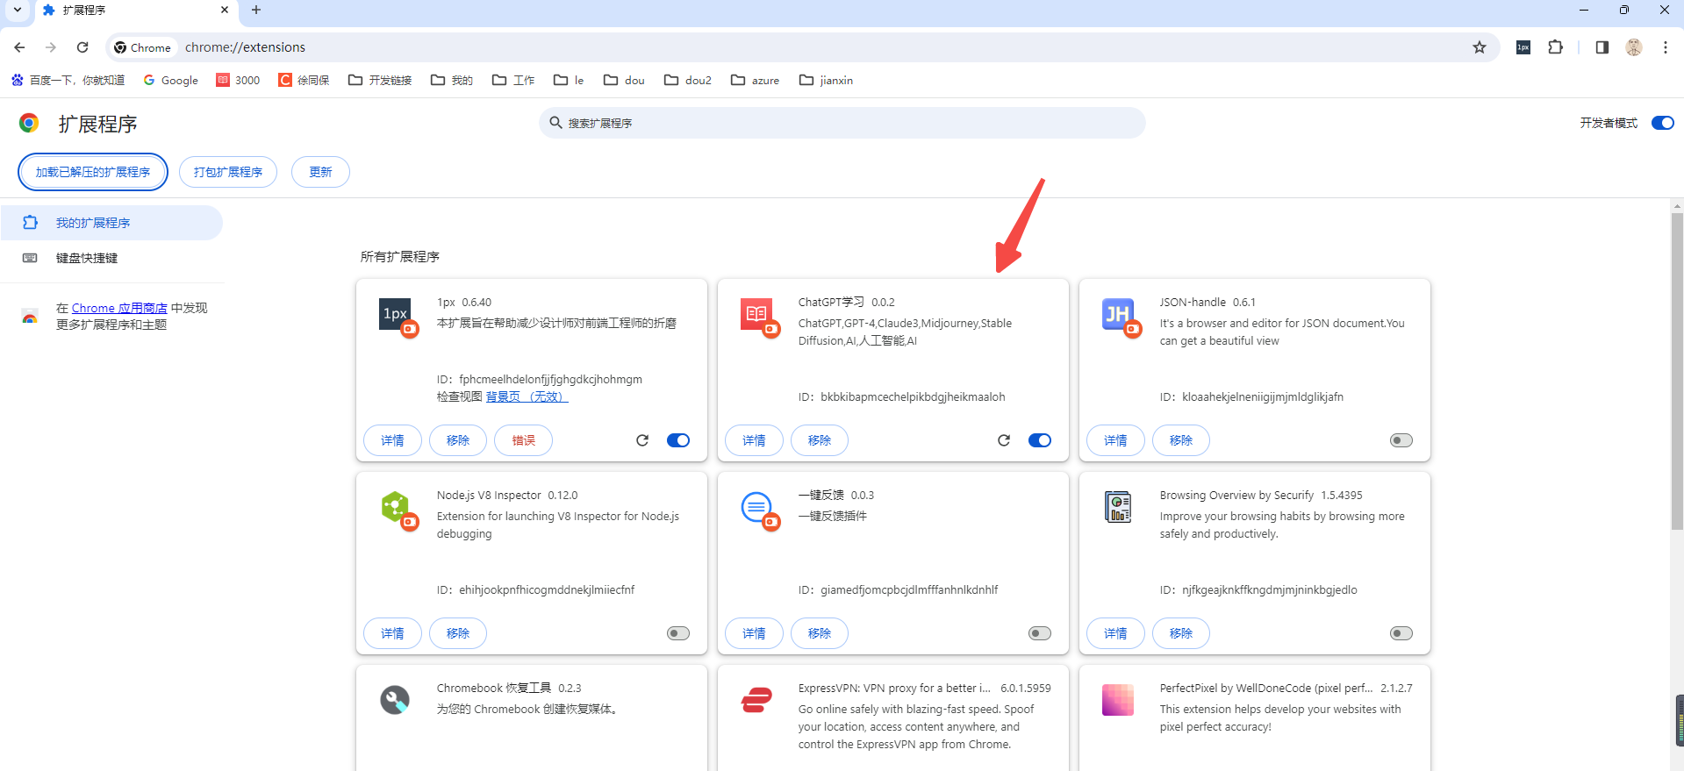Image resolution: width=1684 pixels, height=771 pixels.
Task: Reload the ChatGPT学习 extension
Action: tap(1004, 440)
